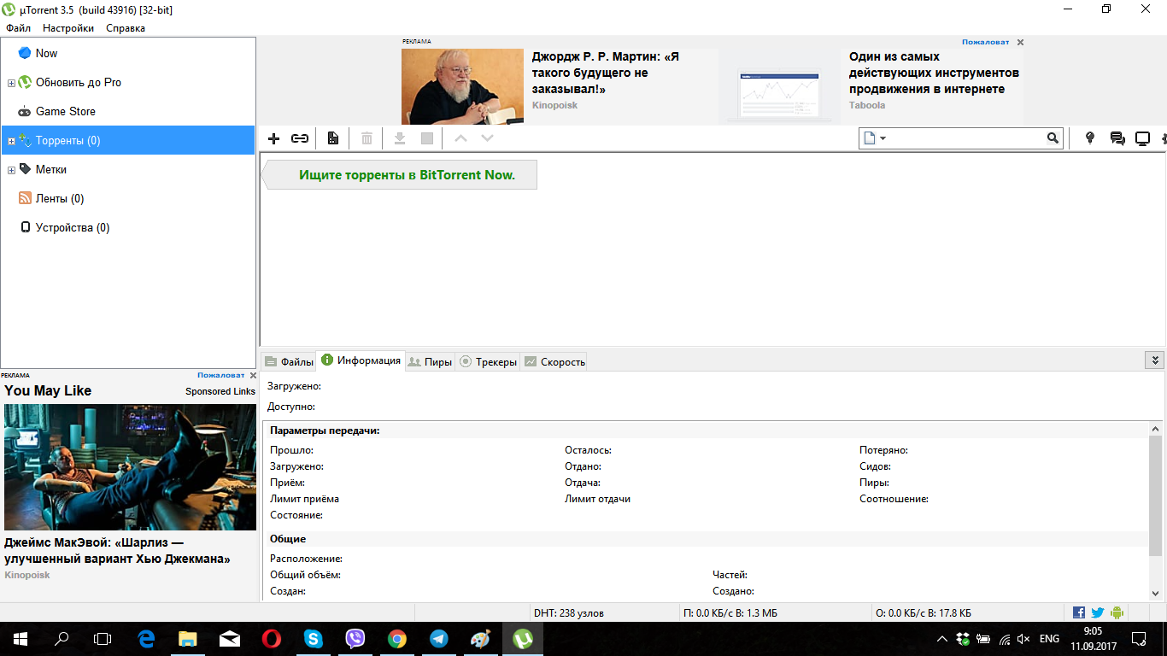Click the lightbulb tips icon in toolbar
1167x656 pixels.
[1089, 138]
